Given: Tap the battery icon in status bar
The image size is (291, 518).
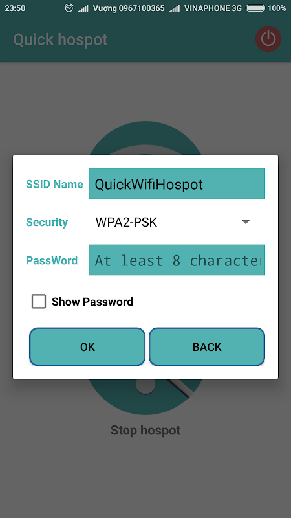Looking at the screenshot, I should tap(255, 8).
